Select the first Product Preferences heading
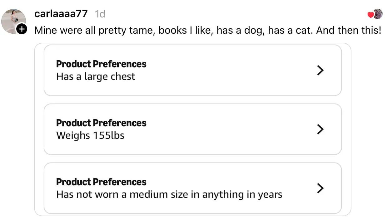The width and height of the screenshot is (388, 219). tap(101, 64)
